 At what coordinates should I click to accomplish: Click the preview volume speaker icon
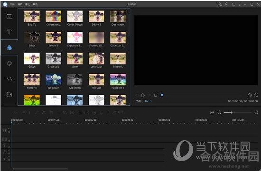point(250,95)
